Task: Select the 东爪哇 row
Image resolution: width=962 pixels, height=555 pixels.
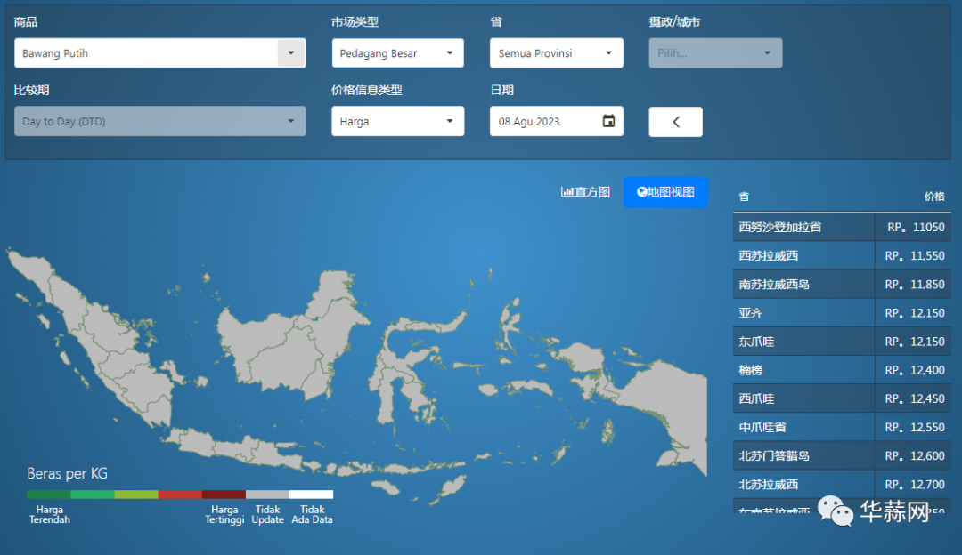Action: (x=842, y=342)
